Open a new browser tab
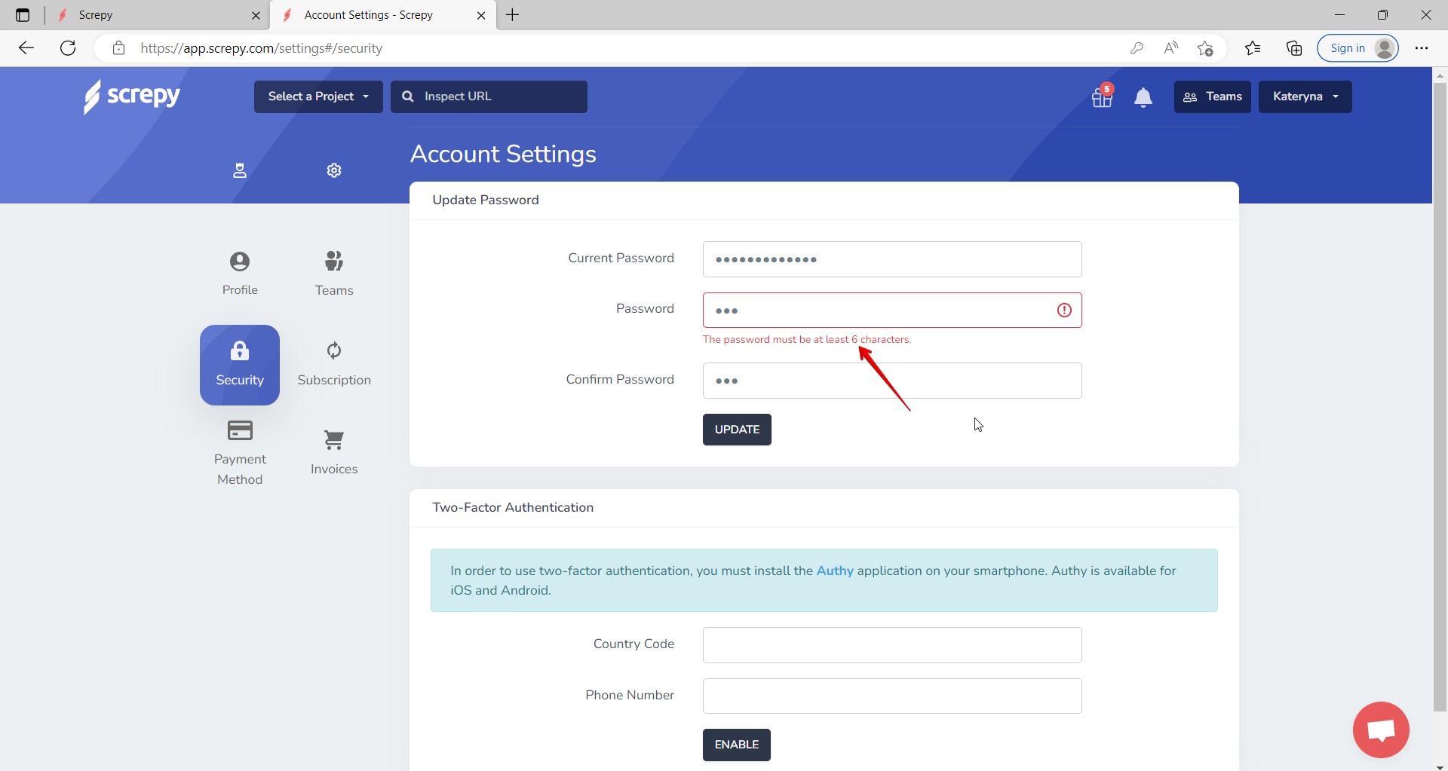Image resolution: width=1448 pixels, height=771 pixels. (x=513, y=15)
